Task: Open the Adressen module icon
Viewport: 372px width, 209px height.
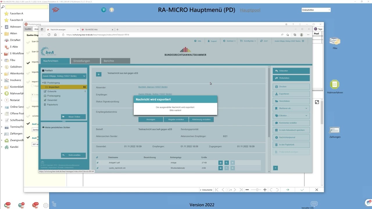Action: coord(6,27)
